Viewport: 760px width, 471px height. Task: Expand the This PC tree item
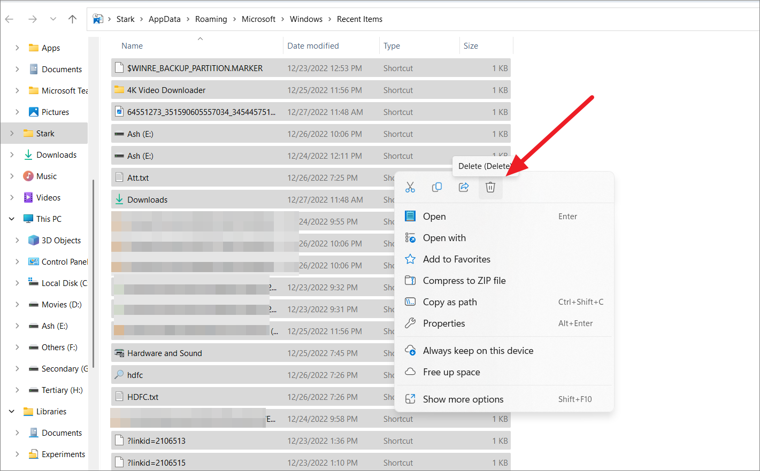[12, 219]
